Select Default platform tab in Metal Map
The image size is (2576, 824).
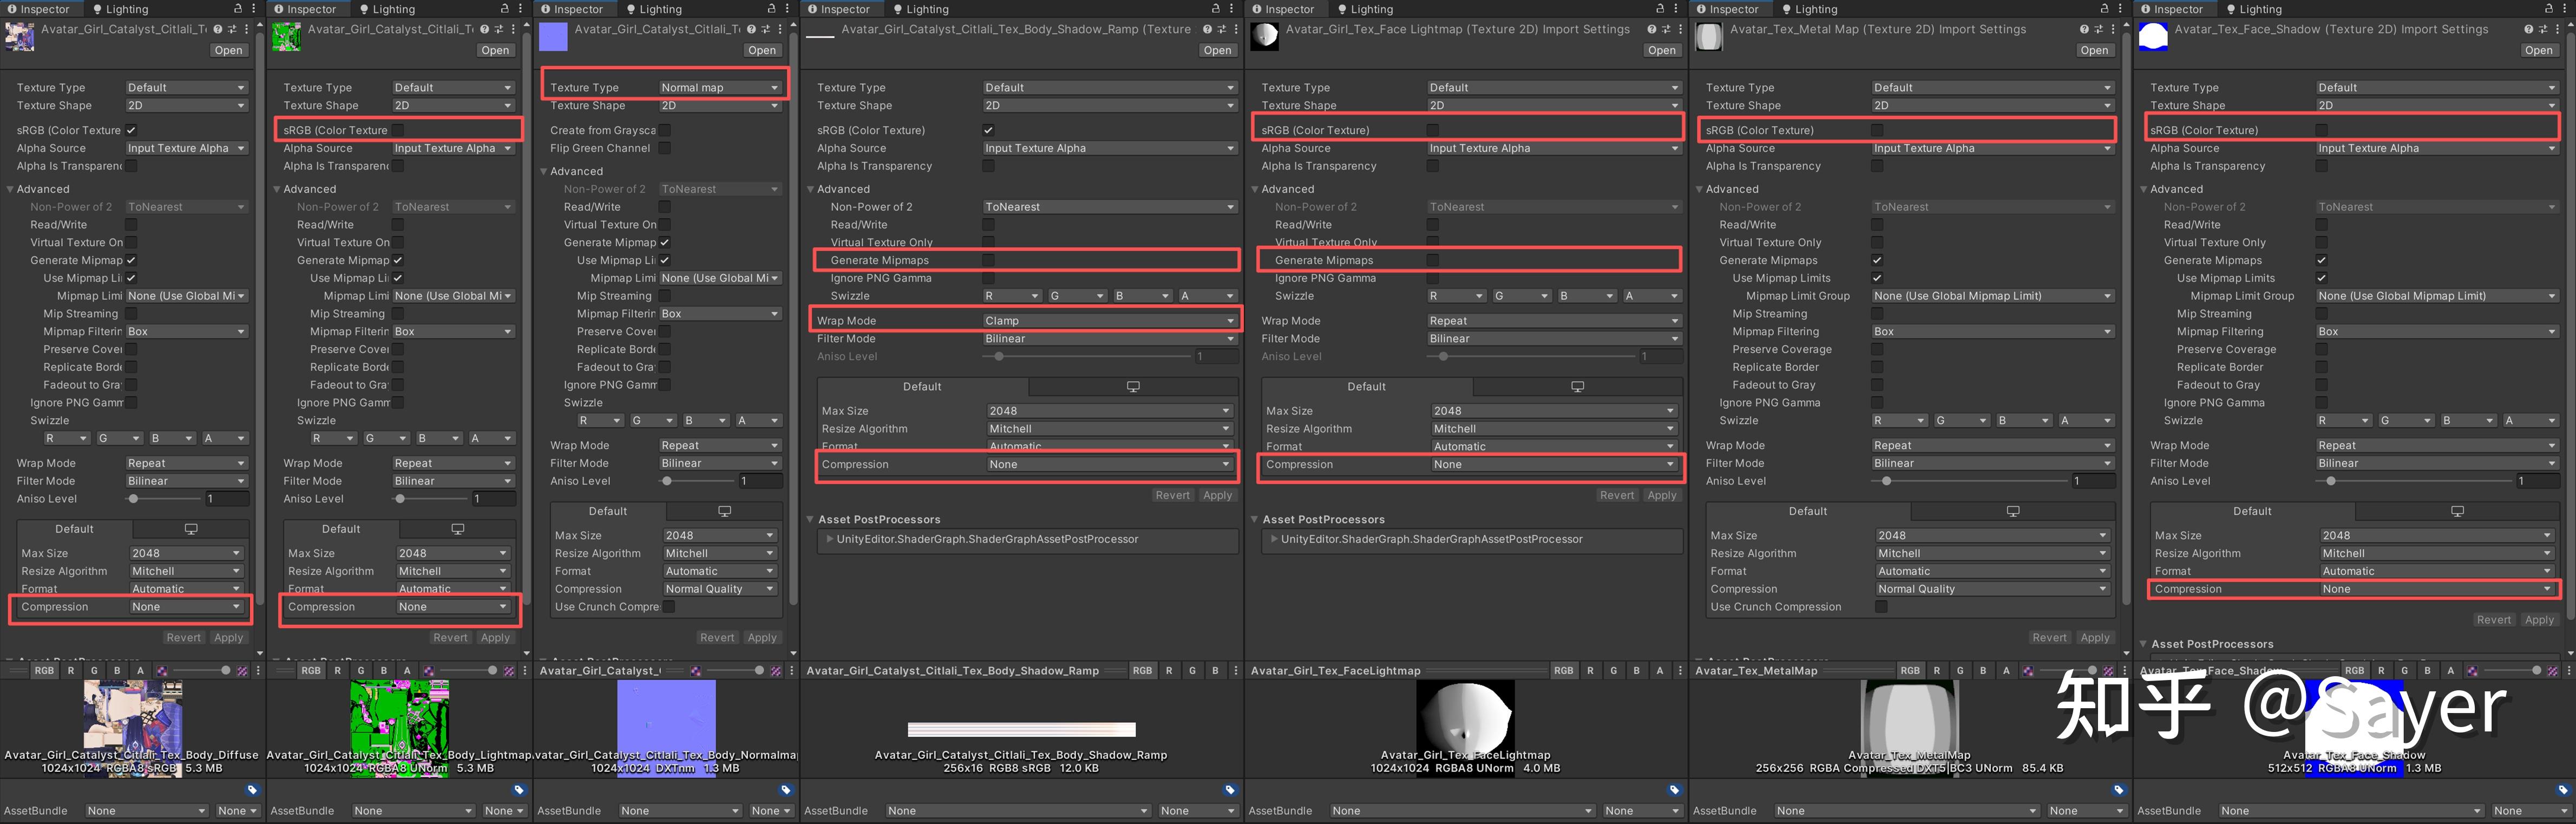(1807, 511)
